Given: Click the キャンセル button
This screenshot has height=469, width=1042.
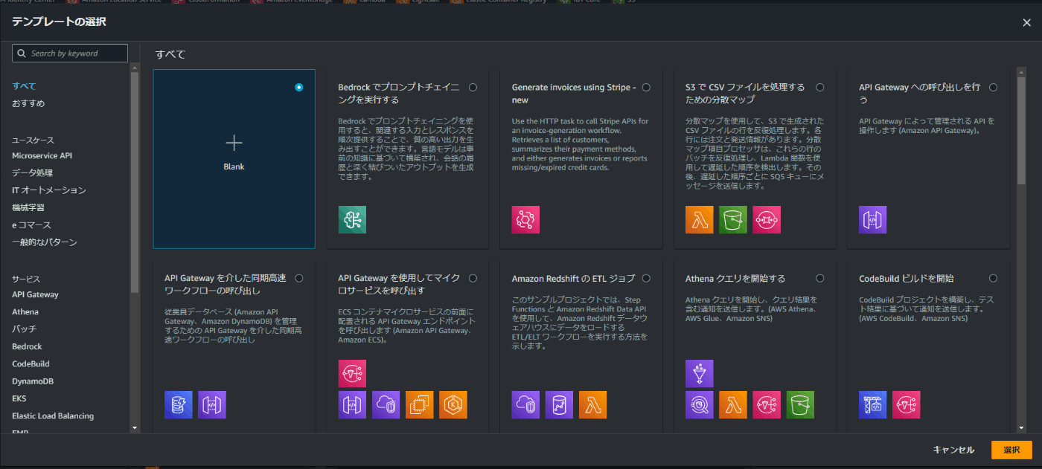Looking at the screenshot, I should tap(953, 450).
